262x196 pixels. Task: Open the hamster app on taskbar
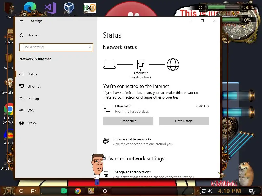point(91,191)
